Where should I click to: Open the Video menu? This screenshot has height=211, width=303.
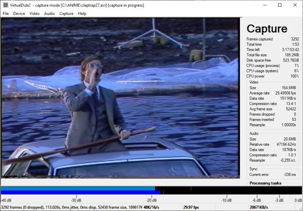(34, 13)
